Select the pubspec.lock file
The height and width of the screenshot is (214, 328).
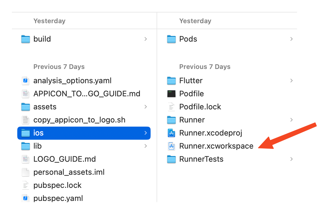click(57, 185)
